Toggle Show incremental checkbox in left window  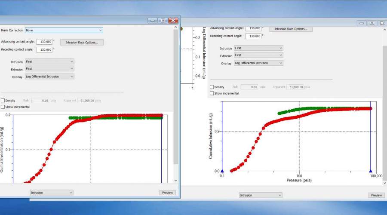click(3, 107)
